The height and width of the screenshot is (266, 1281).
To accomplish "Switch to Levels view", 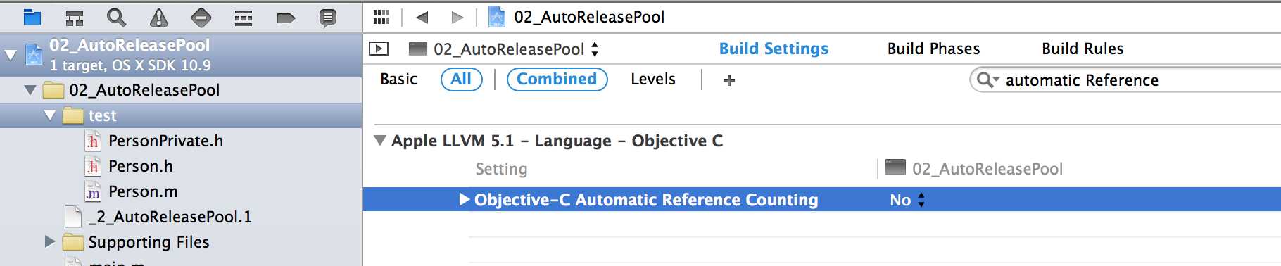I will coord(653,79).
